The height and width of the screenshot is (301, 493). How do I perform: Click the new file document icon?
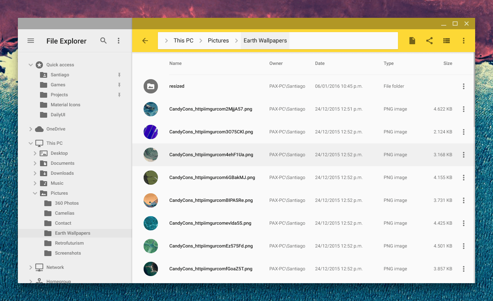coord(412,41)
